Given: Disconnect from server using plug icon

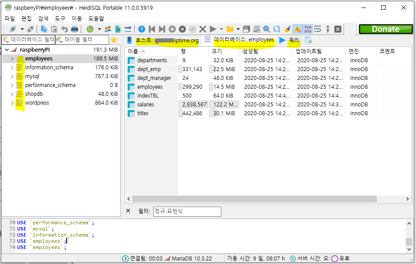Looking at the screenshot, I should (30, 29).
